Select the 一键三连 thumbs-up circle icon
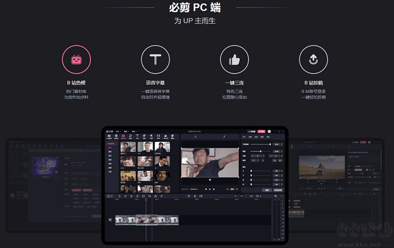The image size is (394, 248). tap(234, 60)
